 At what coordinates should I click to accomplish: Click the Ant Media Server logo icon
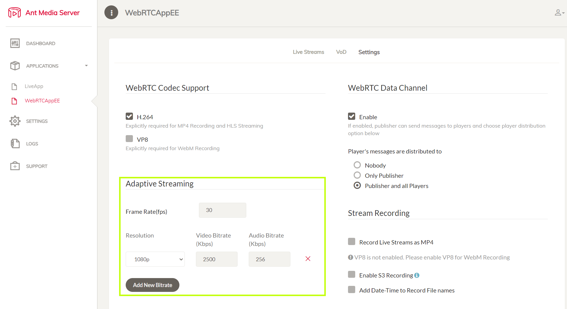pos(14,13)
